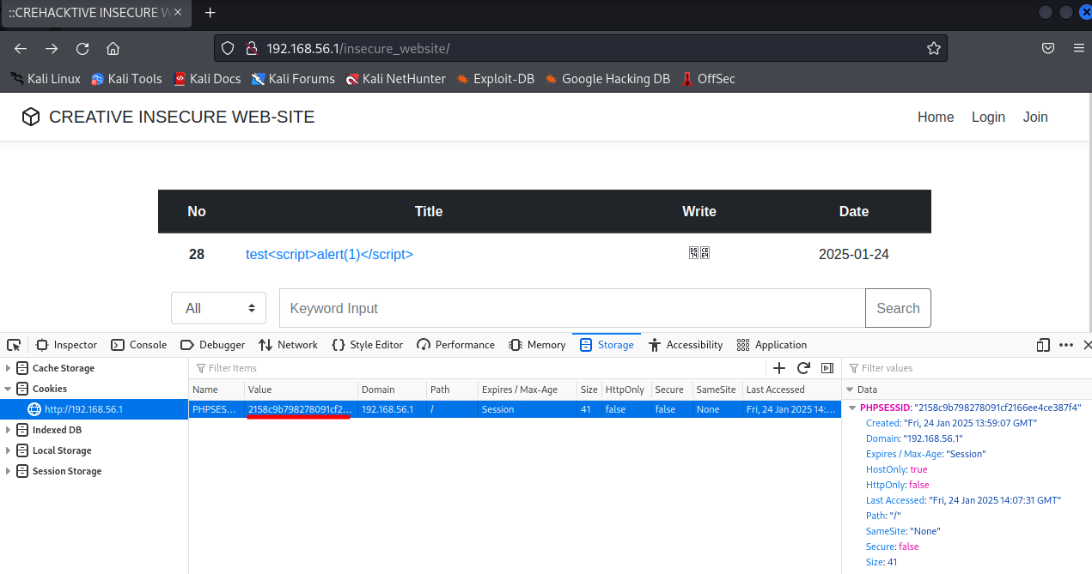Pick an element with the element picker

point(14,345)
